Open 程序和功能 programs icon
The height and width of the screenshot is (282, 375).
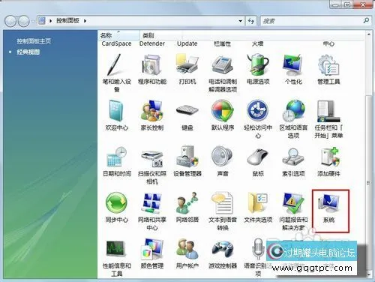tap(151, 65)
